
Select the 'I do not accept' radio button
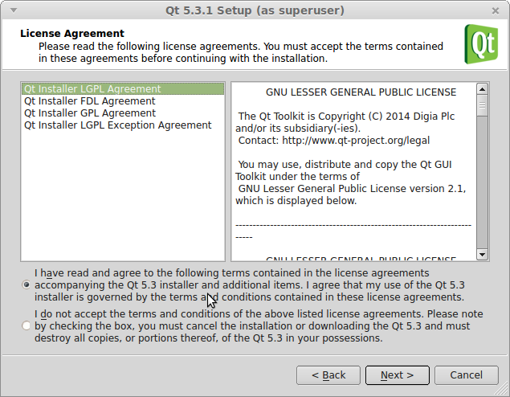click(26, 325)
